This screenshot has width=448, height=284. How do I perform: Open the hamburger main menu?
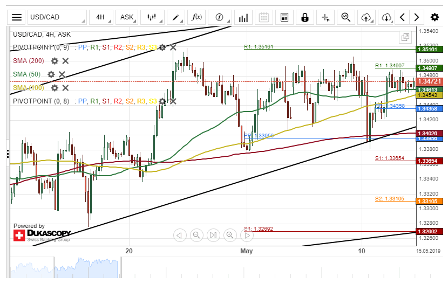[17, 17]
